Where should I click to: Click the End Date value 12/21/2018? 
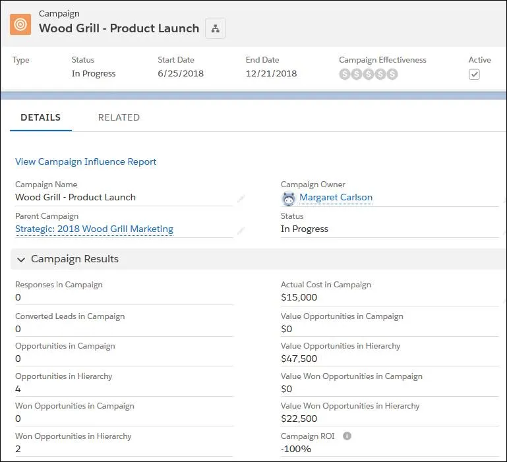pos(271,73)
